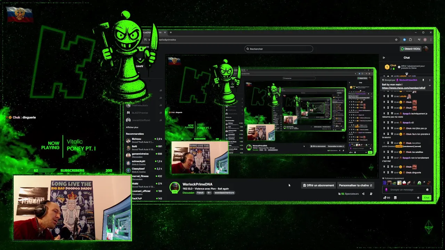Send message with green Chat button
Screen dimensions: 445x250
427,198
